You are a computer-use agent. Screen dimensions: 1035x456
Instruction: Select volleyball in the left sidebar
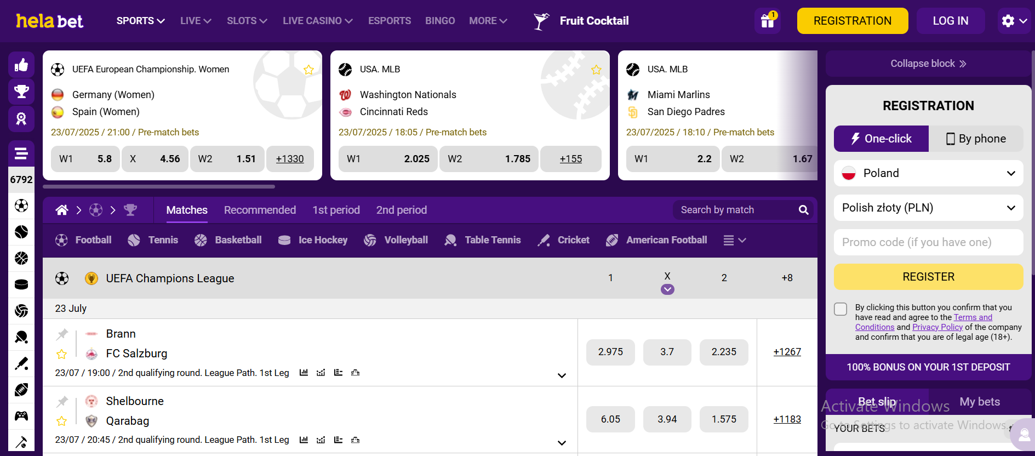point(21,311)
